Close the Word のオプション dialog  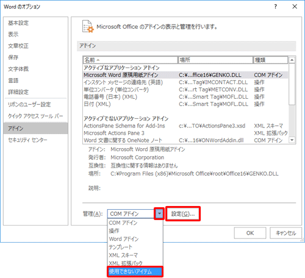295,7
